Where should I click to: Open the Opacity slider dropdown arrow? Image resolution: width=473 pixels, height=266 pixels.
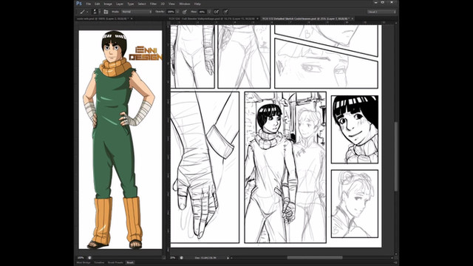click(x=177, y=12)
